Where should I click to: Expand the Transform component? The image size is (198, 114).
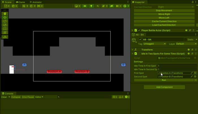click(x=132, y=50)
